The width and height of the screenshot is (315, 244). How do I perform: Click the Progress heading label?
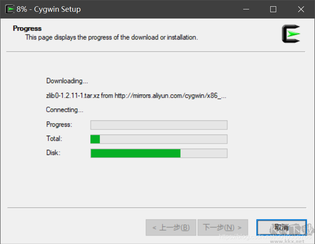point(27,28)
